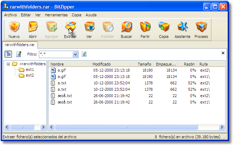Image resolution: width=234 pixels, height=146 pixels.
Task: Click the file list horizontal scrollbar thumb
Action: click(126, 127)
